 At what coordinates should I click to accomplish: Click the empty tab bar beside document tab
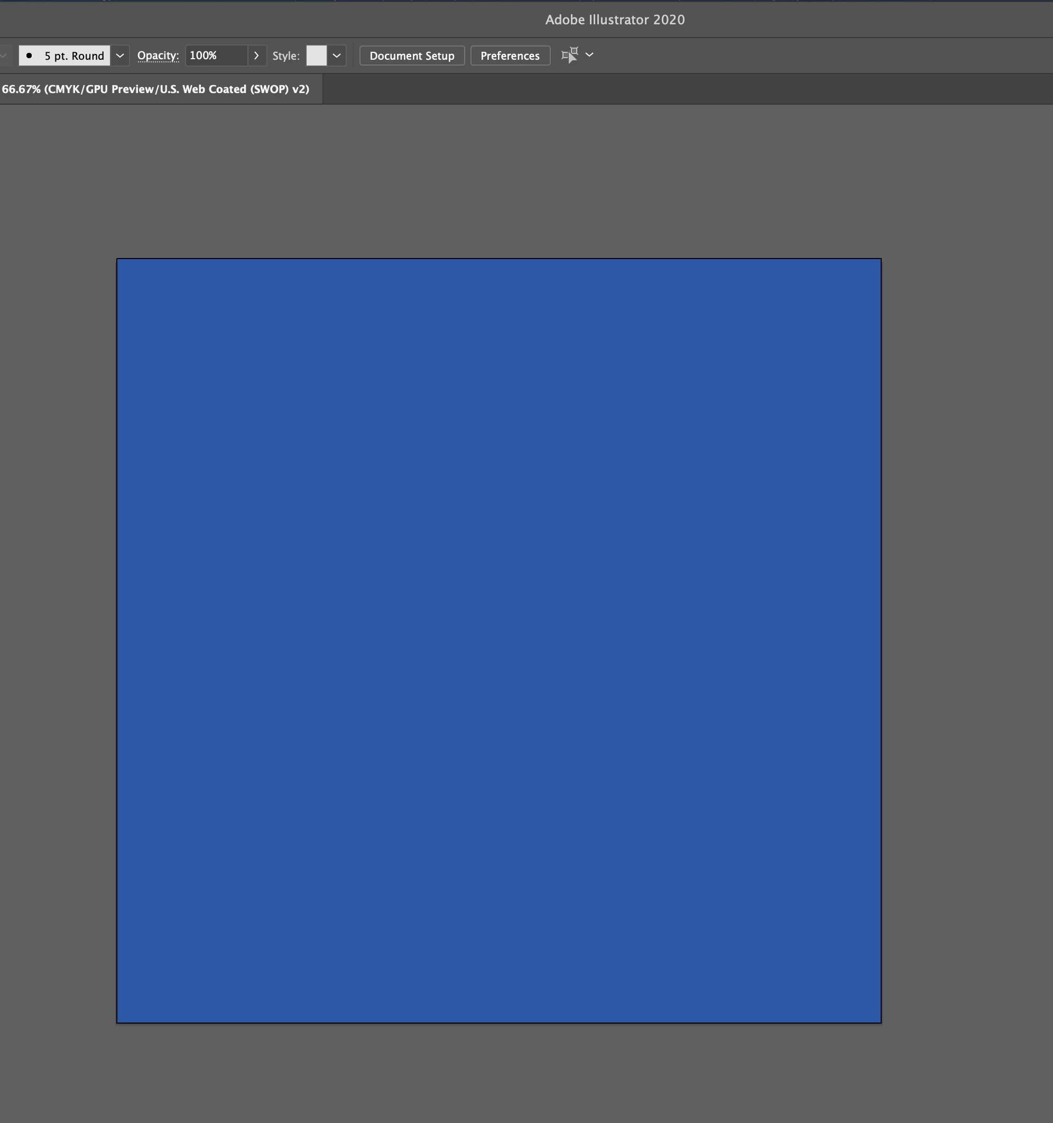click(678, 89)
